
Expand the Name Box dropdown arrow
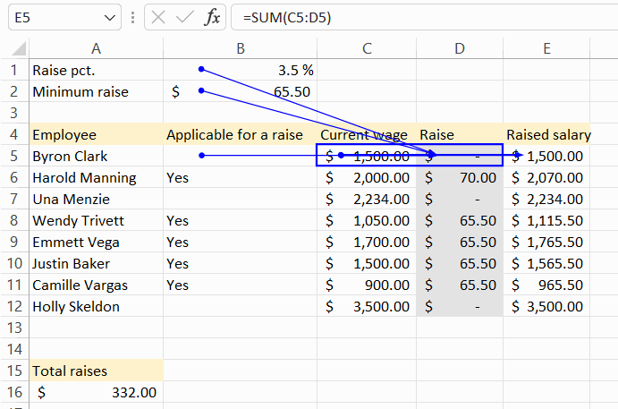pos(109,18)
